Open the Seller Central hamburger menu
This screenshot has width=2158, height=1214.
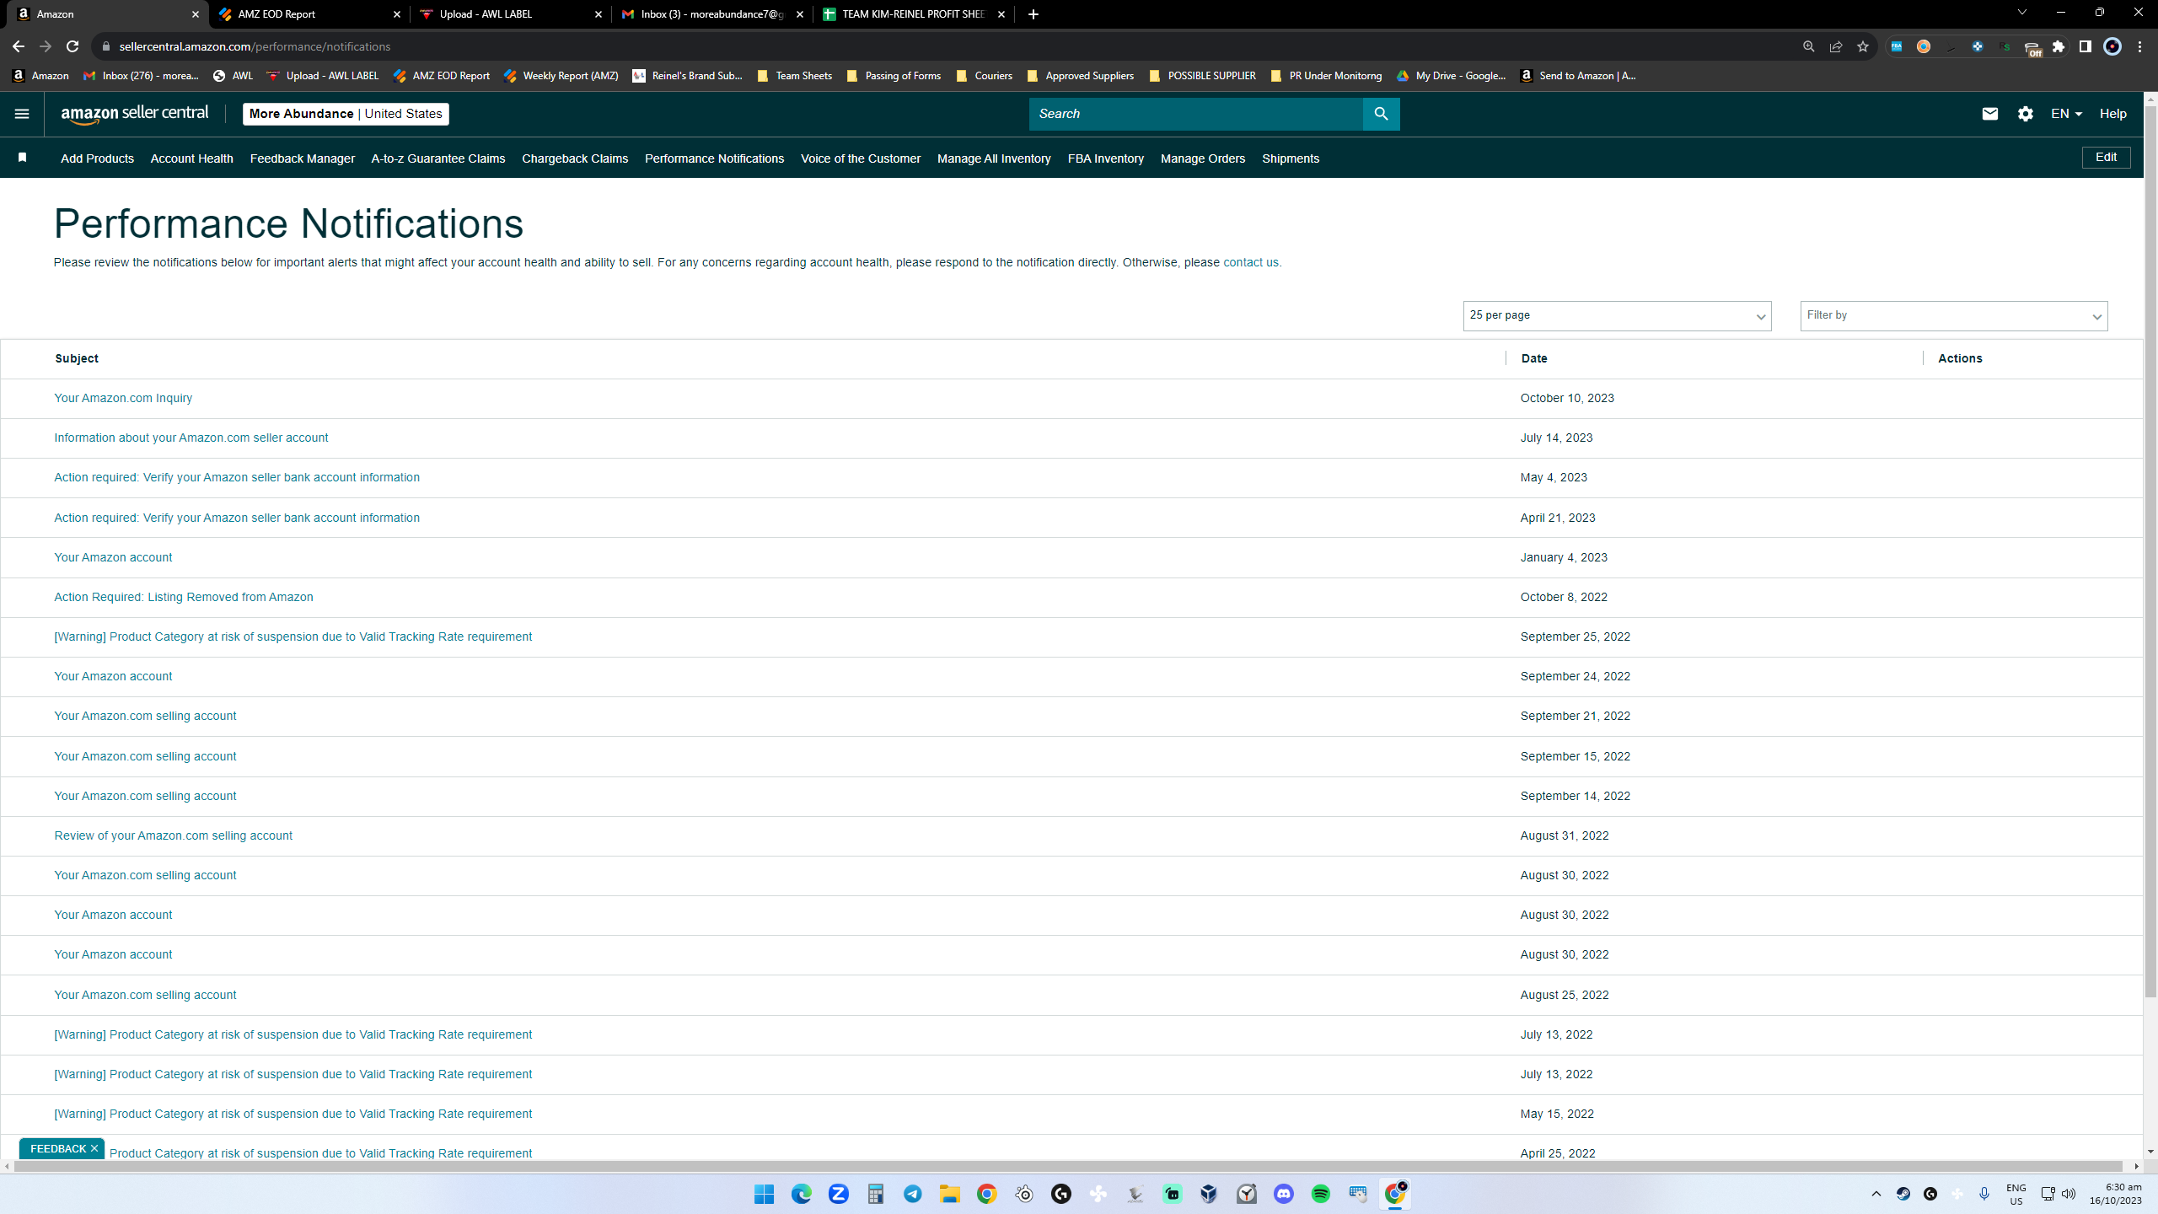pyautogui.click(x=22, y=114)
